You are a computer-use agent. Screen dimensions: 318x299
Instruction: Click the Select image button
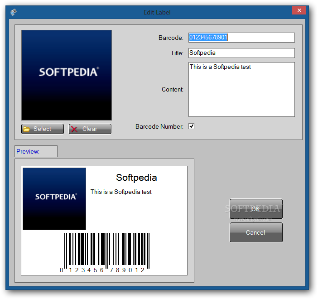[43, 129]
